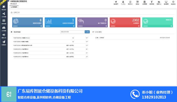Click globe icon on green card
The width and height of the screenshot is (177, 102).
pos(146,21)
